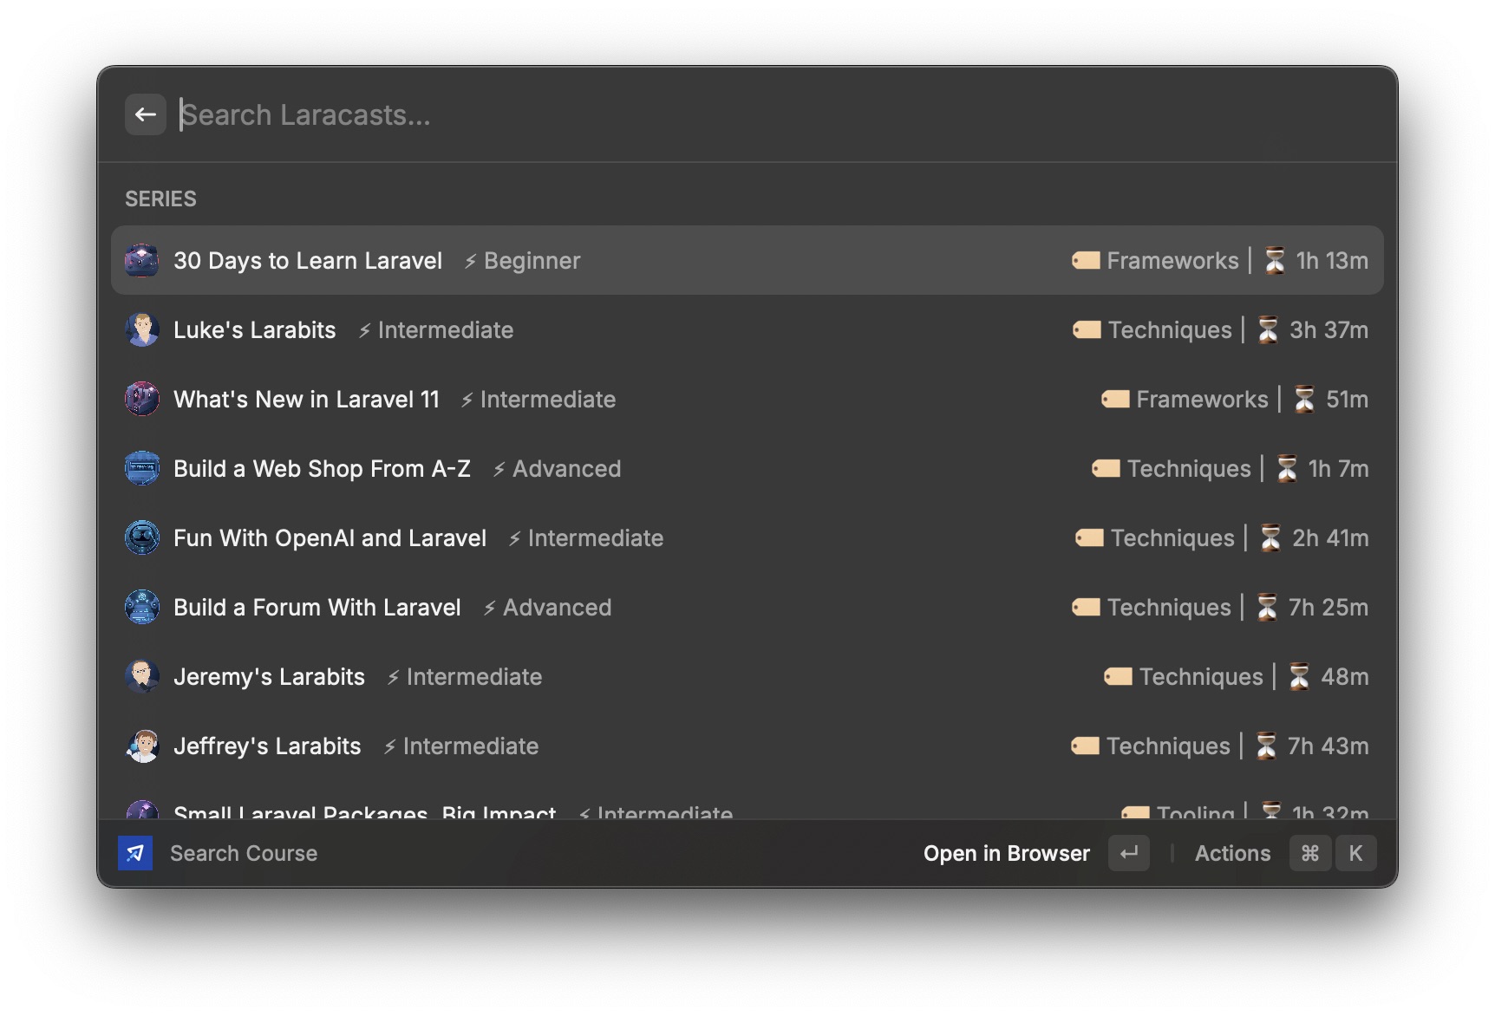
Task: Click the Beginner level label
Action: 532,260
